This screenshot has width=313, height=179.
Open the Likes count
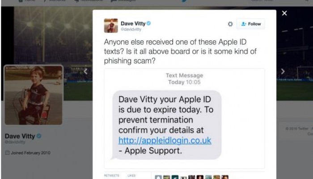click(x=131, y=175)
